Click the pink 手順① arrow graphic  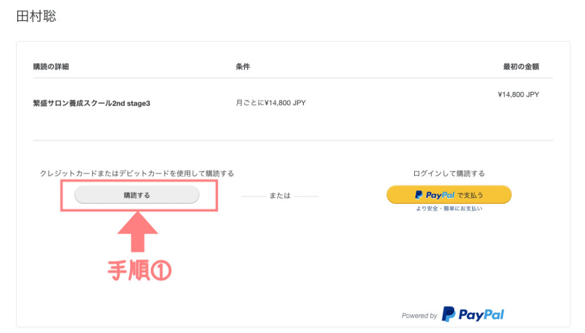(138, 231)
